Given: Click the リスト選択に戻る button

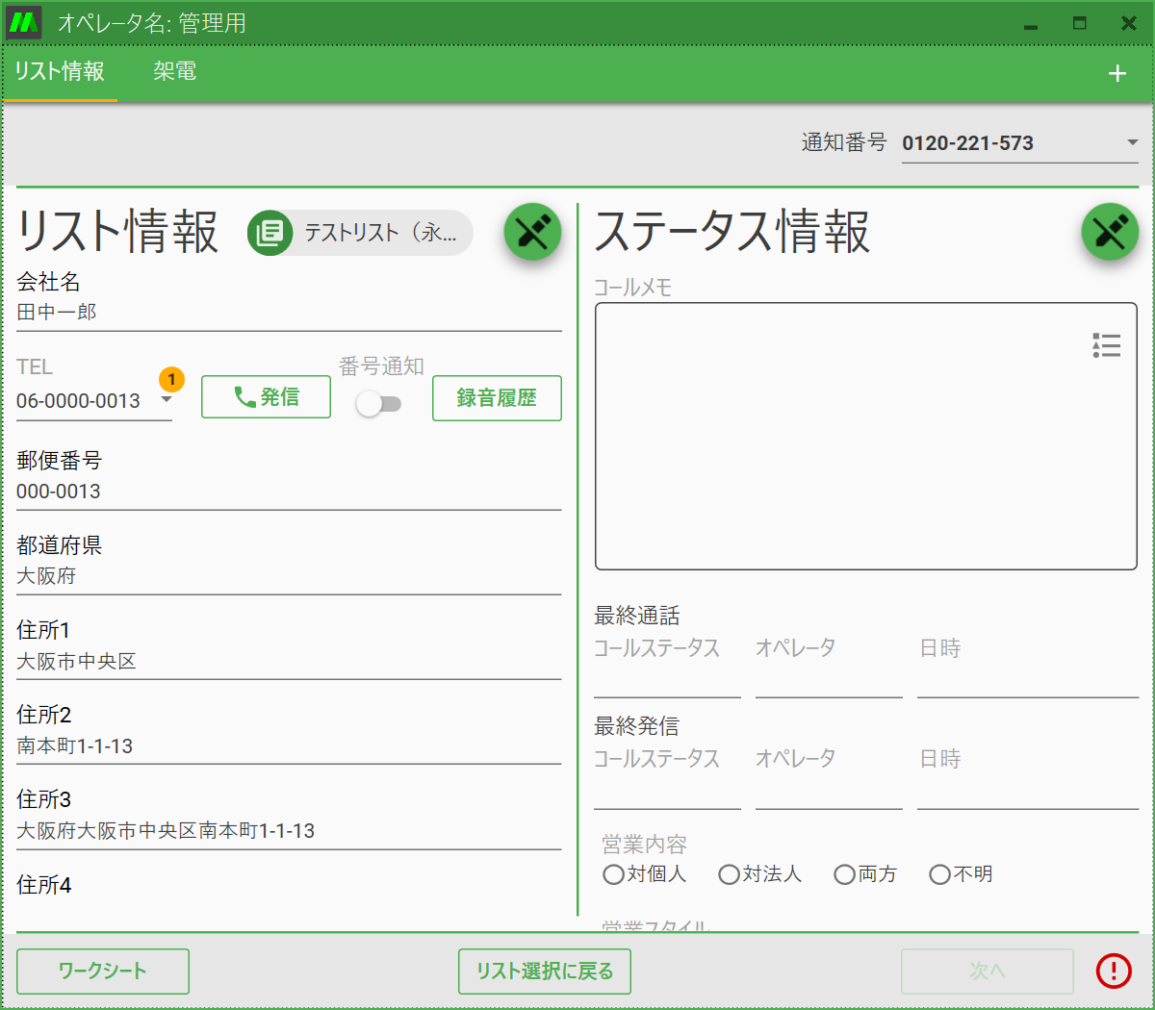Looking at the screenshot, I should pos(544,971).
